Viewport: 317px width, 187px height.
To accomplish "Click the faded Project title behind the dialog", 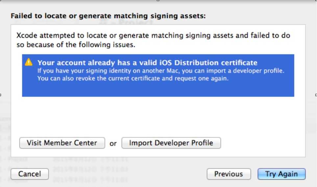I will coord(127,23).
